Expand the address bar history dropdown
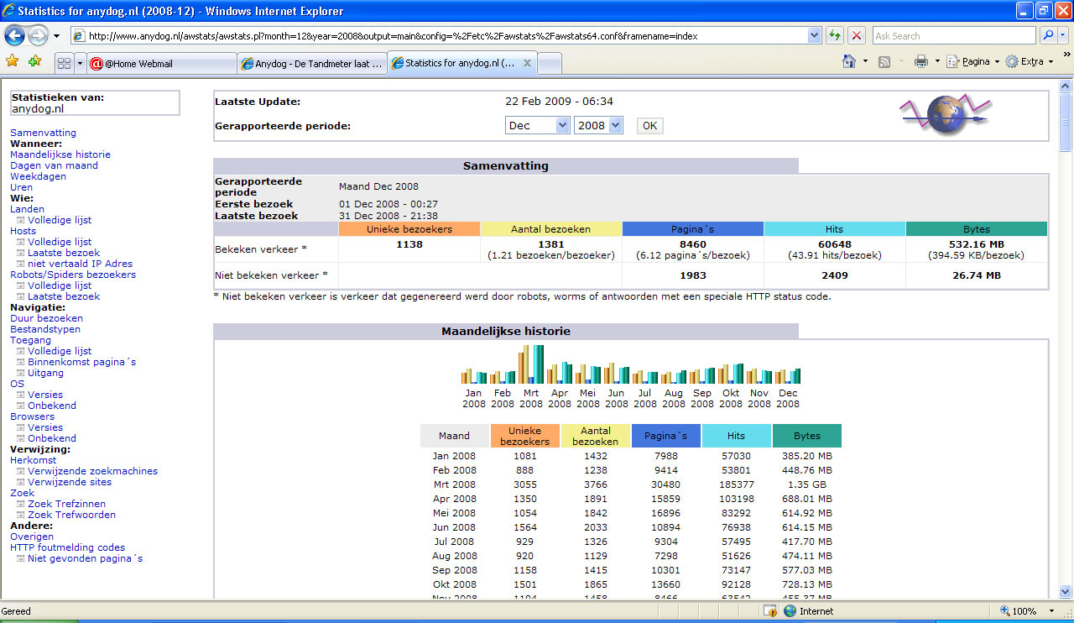 814,35
